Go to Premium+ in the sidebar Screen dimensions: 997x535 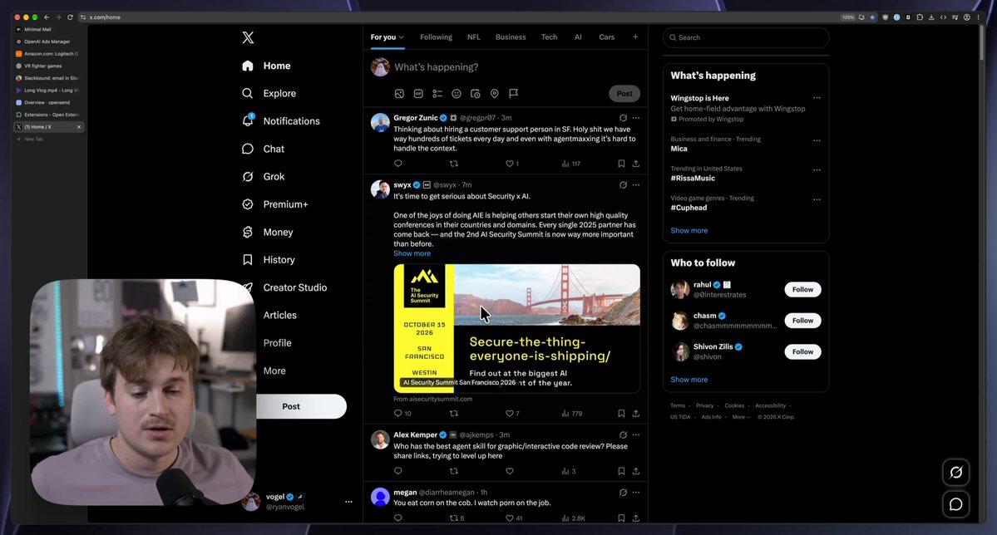click(x=274, y=204)
